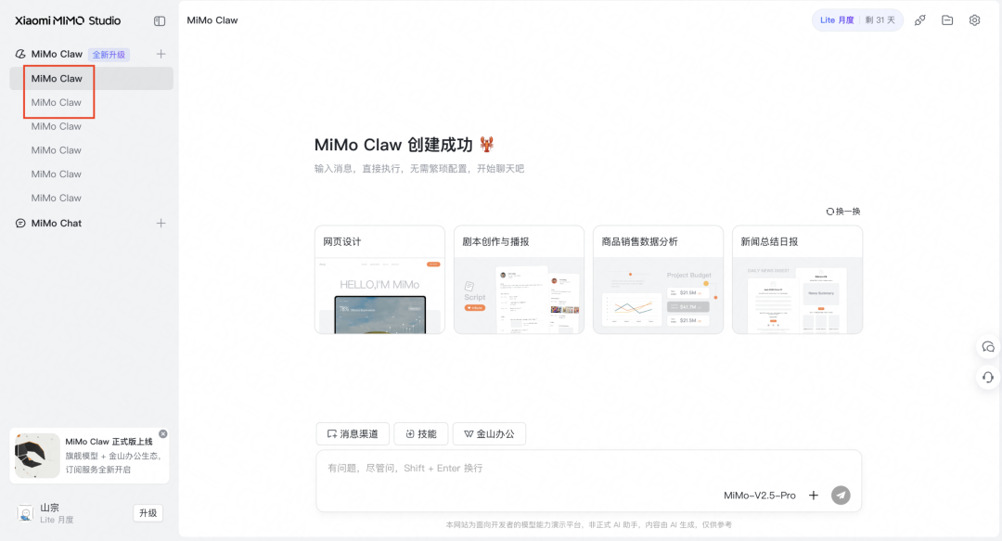Select the 新闻总结日报 template card
The width and height of the screenshot is (1002, 541).
coord(798,279)
